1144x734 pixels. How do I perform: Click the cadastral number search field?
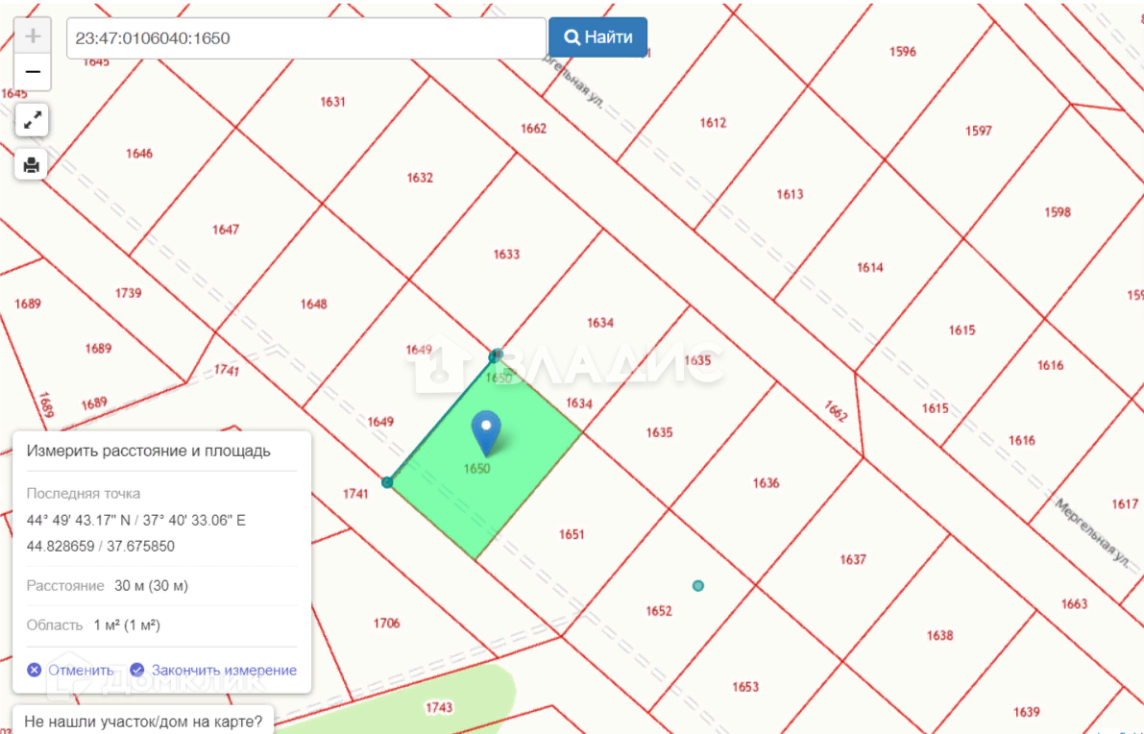(306, 37)
